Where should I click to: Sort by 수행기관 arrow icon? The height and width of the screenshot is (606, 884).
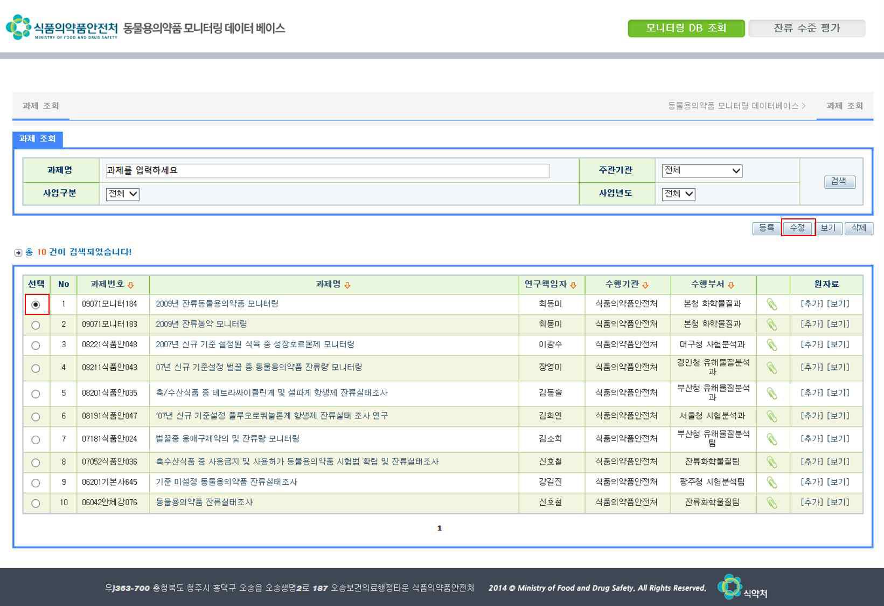[645, 285]
